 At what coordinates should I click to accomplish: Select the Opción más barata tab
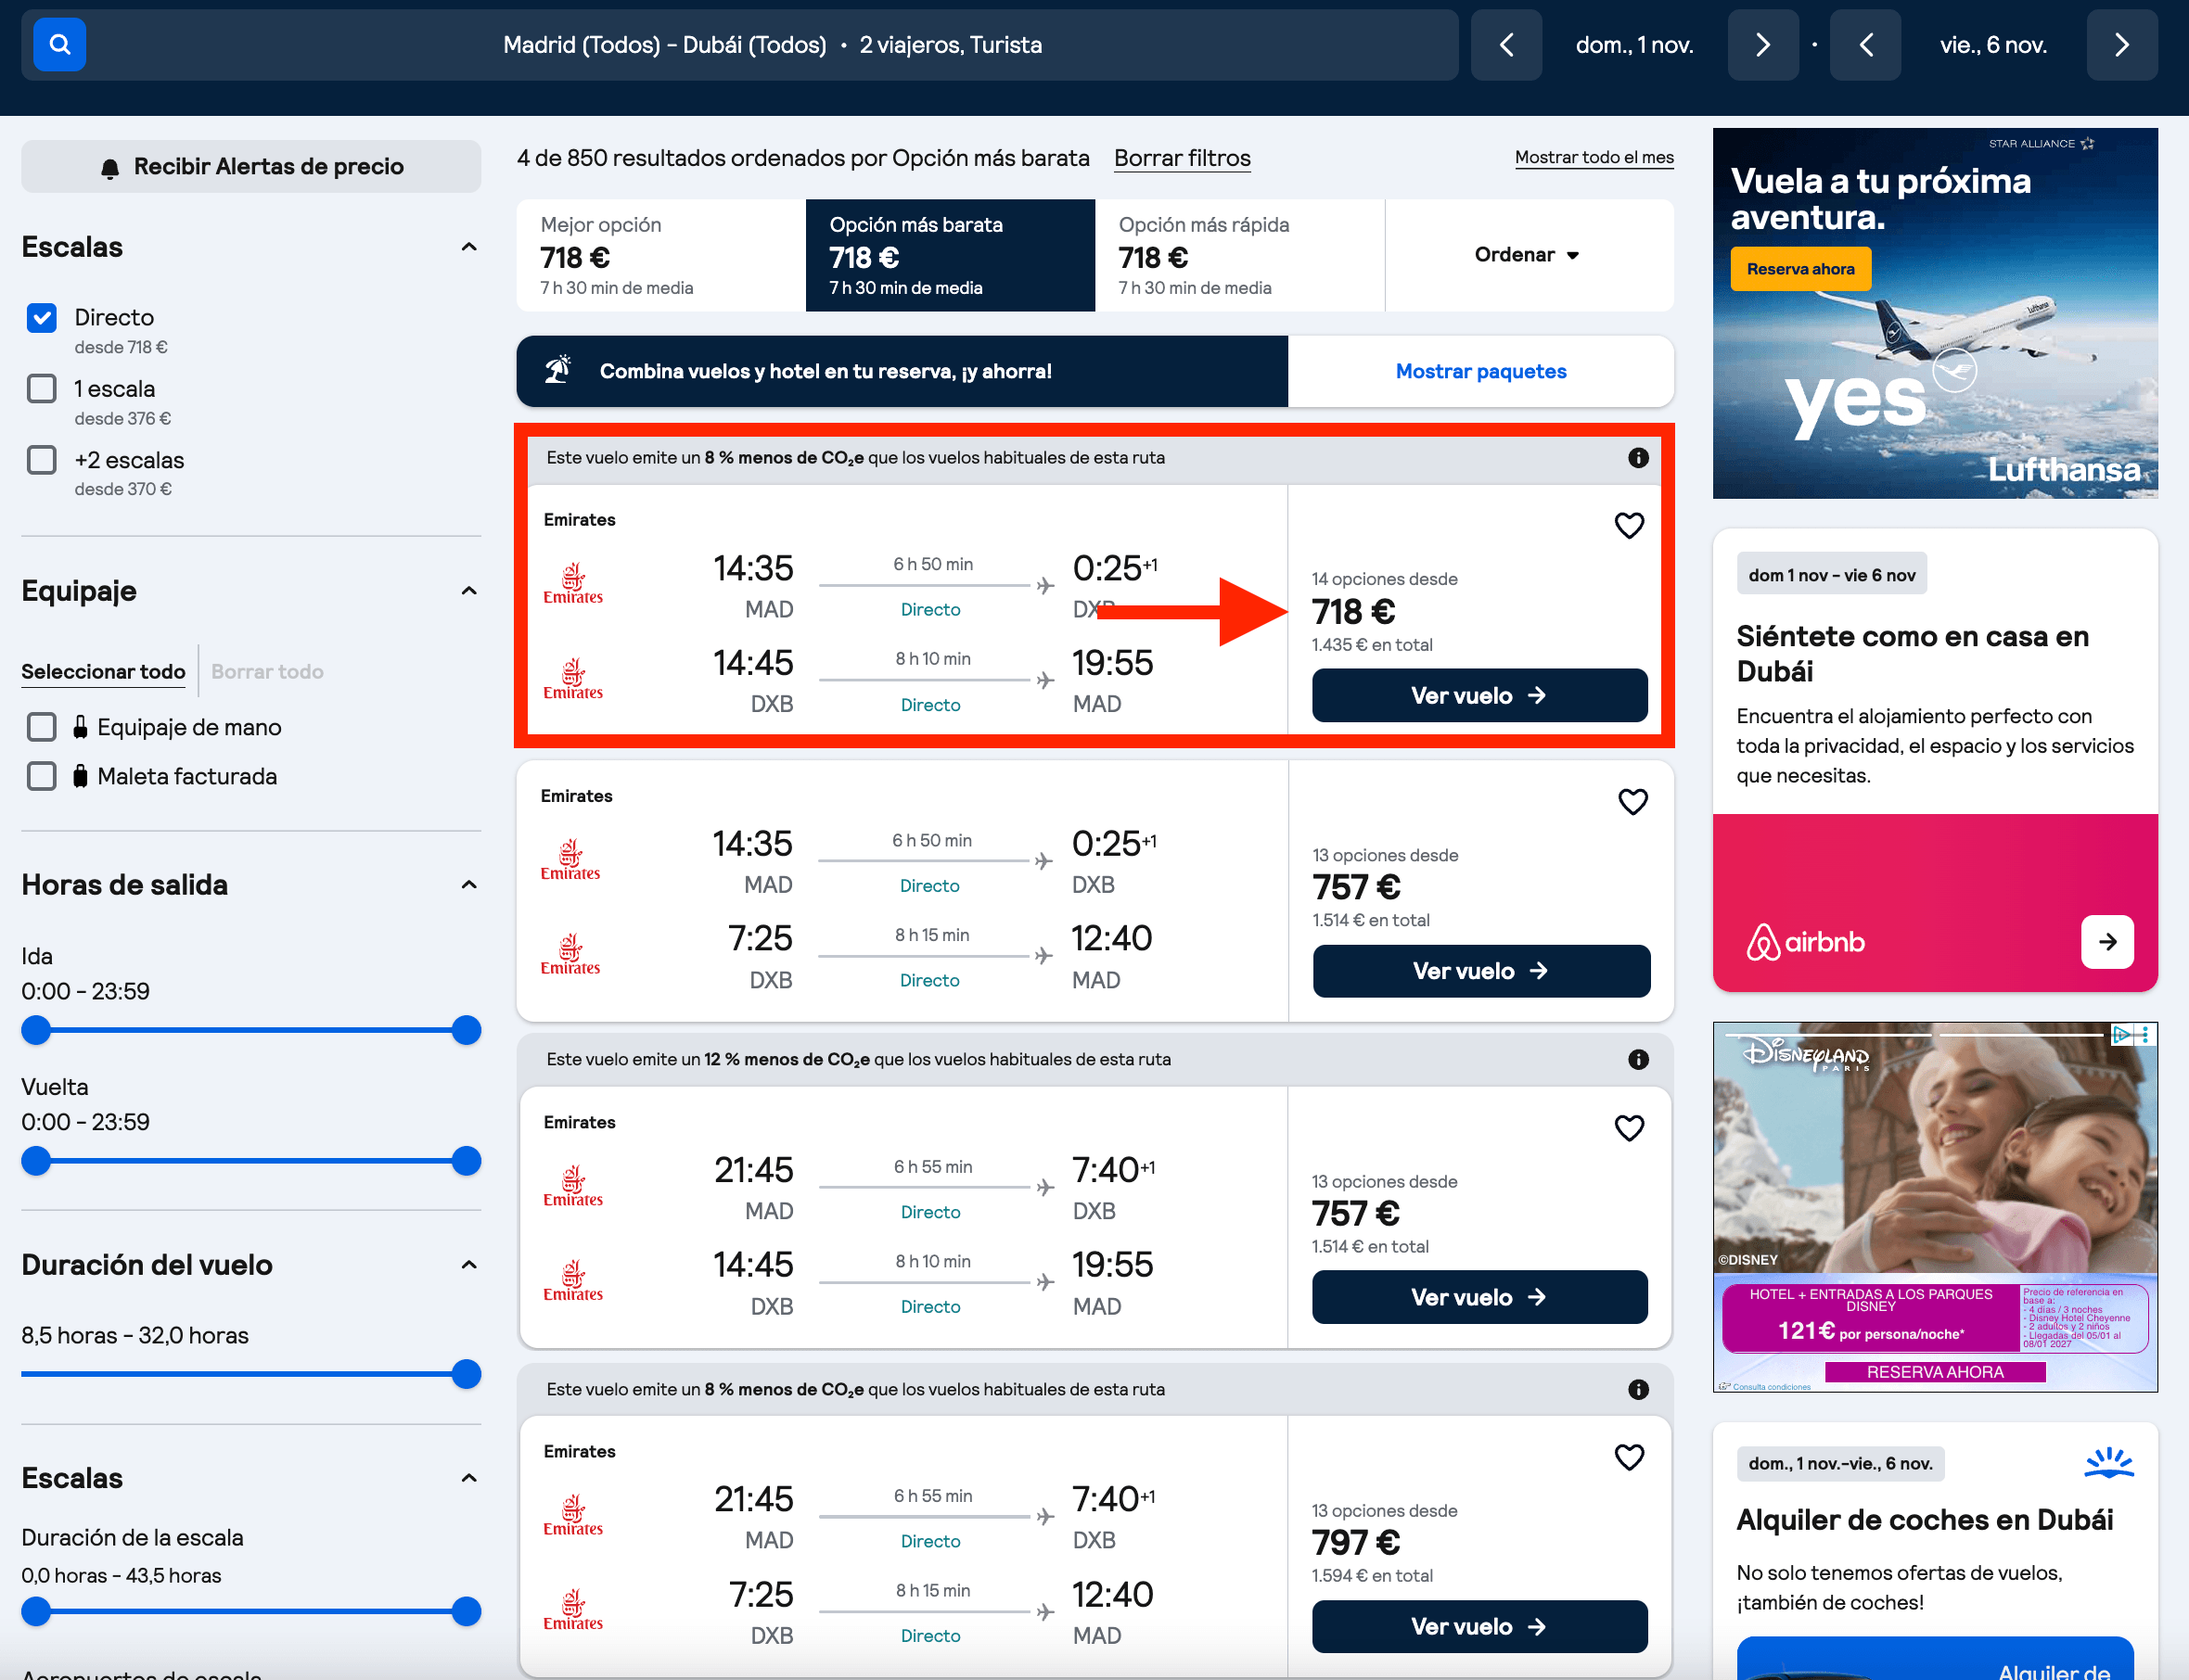coord(951,255)
